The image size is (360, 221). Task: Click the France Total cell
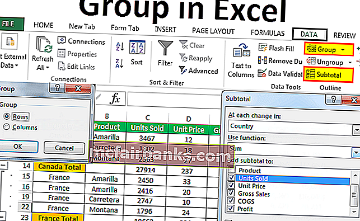pos(58,218)
